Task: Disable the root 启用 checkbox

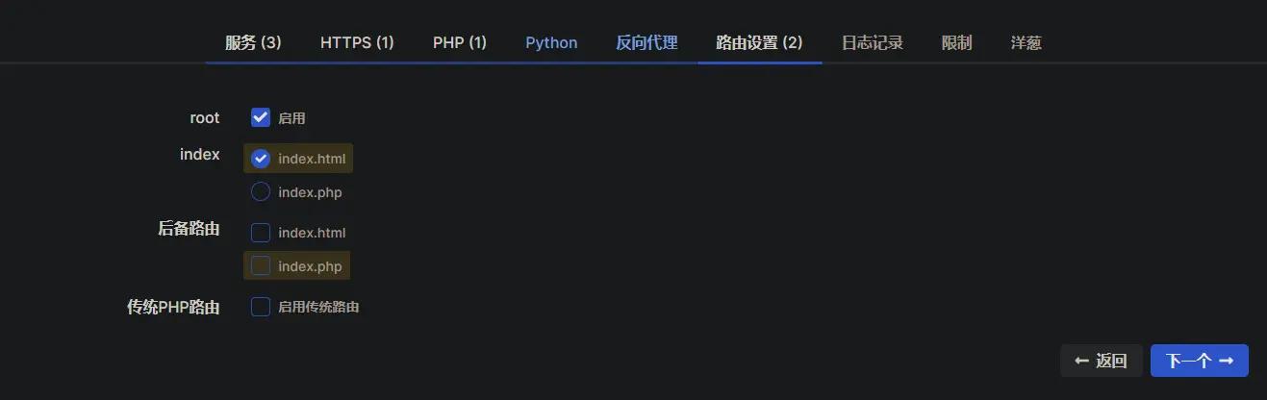Action: [260, 117]
